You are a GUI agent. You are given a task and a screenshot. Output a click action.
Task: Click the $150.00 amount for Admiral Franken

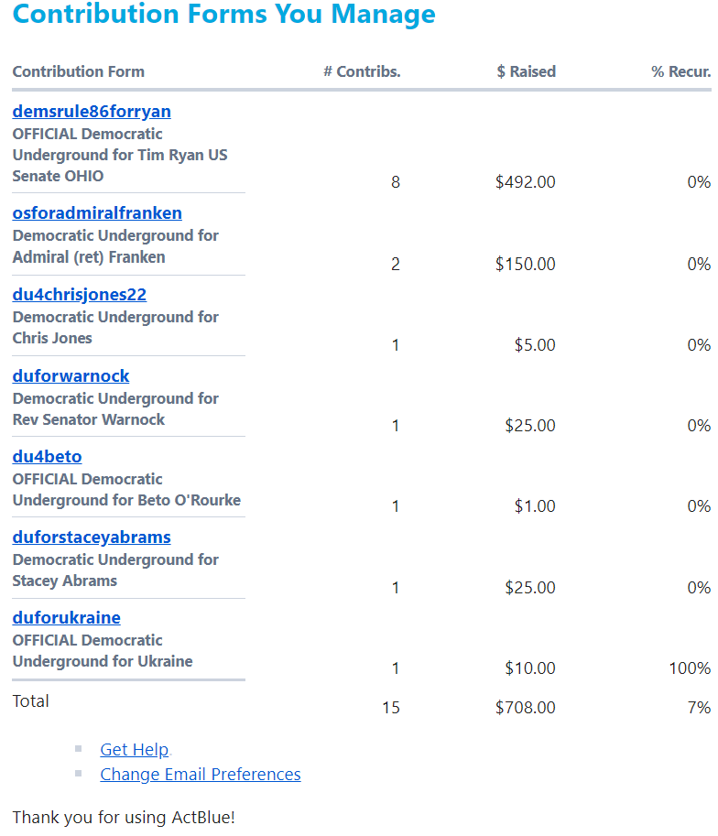pyautogui.click(x=525, y=265)
